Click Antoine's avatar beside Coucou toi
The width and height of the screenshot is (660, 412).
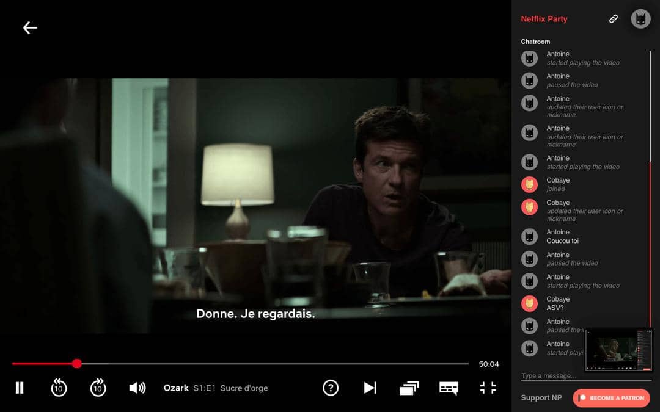[x=529, y=236]
